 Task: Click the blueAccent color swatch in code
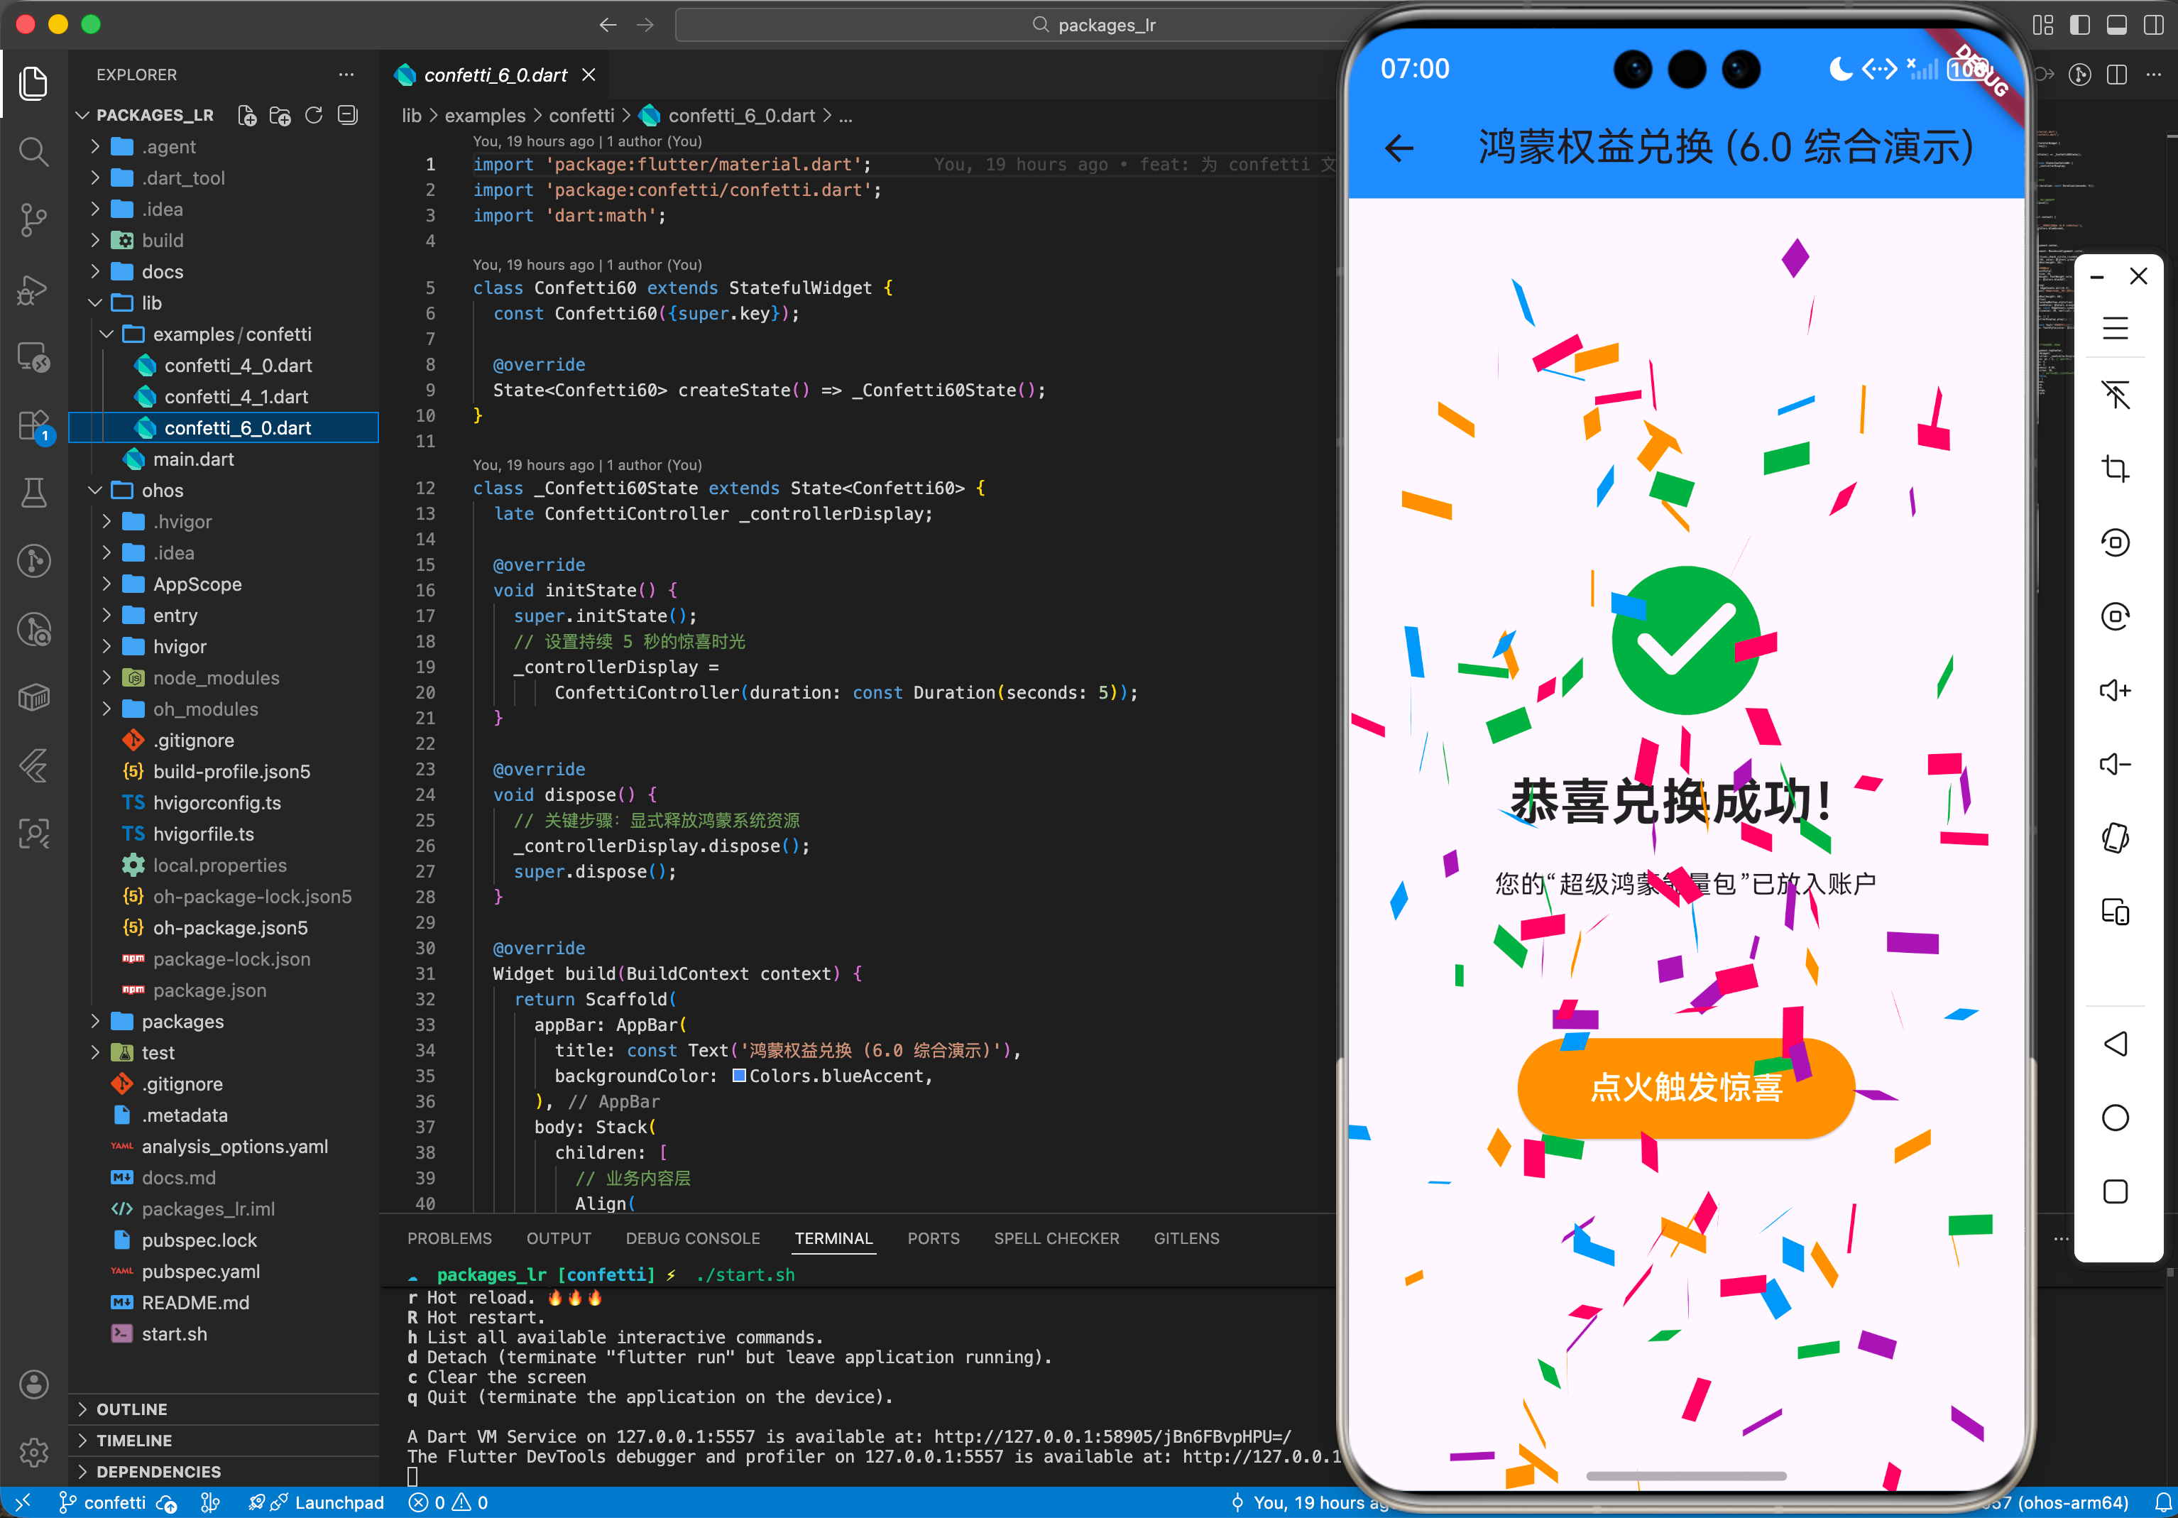[739, 1076]
